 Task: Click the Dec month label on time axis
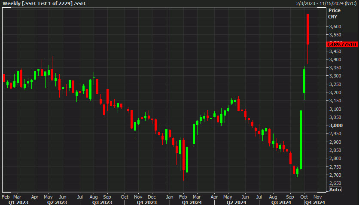[152, 197]
